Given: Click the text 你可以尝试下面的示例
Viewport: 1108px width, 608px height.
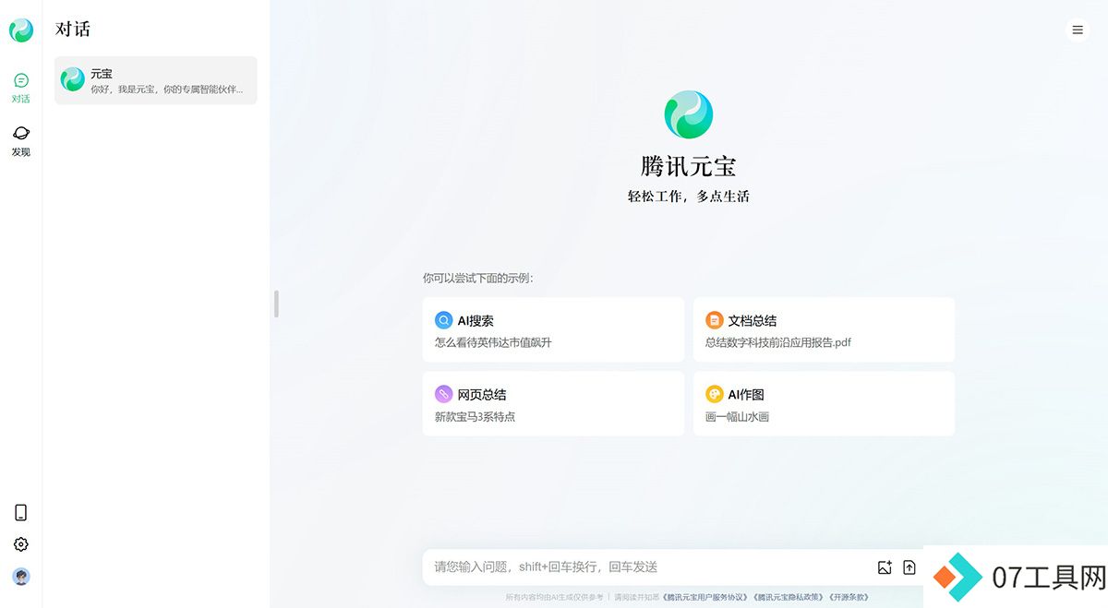Looking at the screenshot, I should coord(477,278).
